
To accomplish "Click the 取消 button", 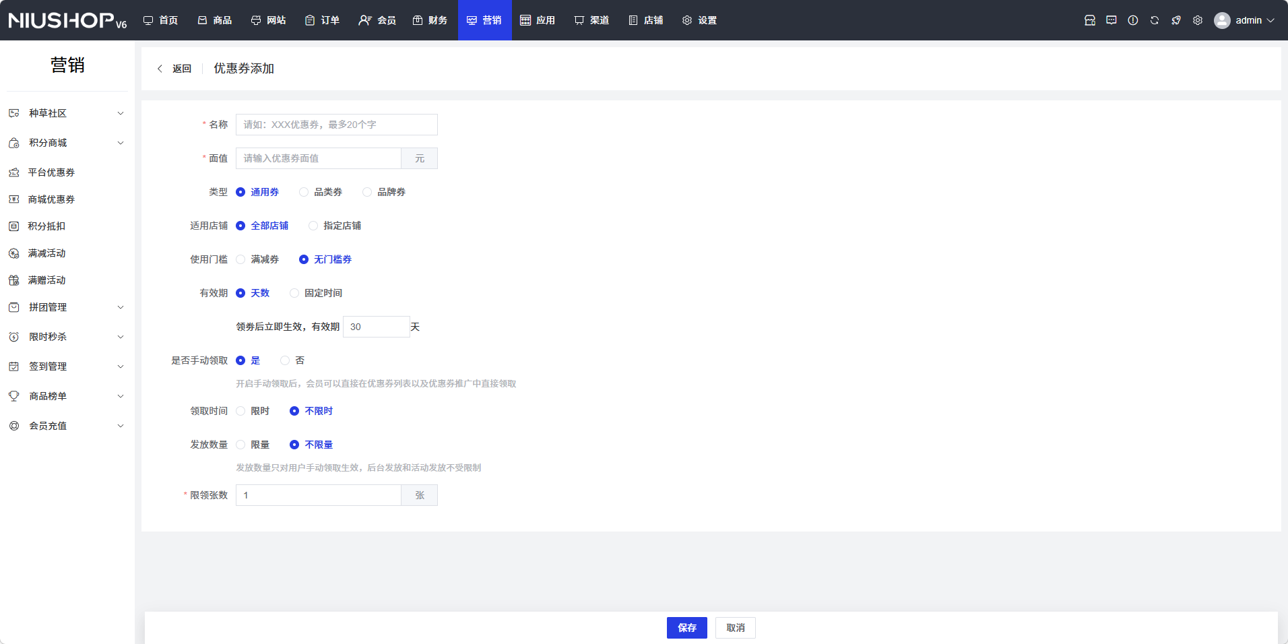I will (x=736, y=628).
